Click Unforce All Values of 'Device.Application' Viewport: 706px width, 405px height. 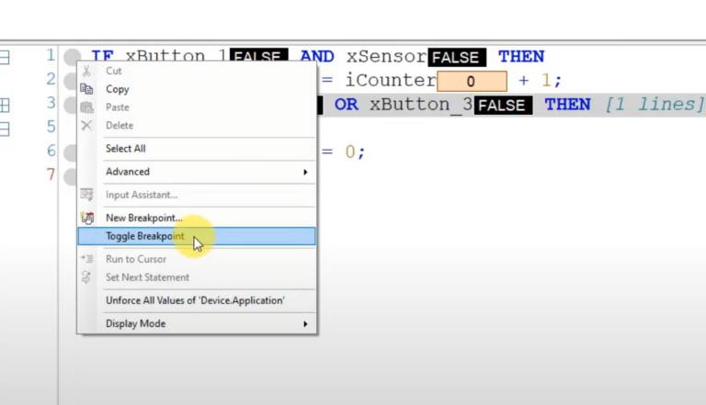[x=195, y=300]
